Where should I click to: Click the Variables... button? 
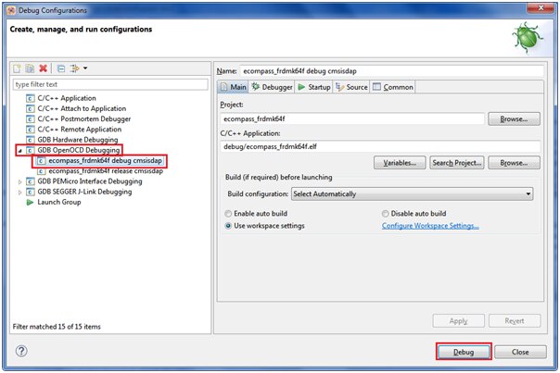click(400, 163)
